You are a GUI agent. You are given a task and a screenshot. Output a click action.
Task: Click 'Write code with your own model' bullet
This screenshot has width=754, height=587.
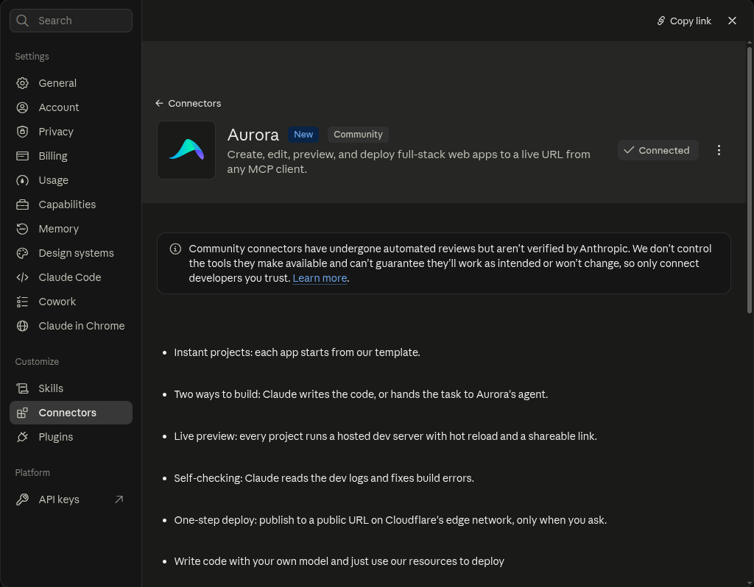(339, 561)
